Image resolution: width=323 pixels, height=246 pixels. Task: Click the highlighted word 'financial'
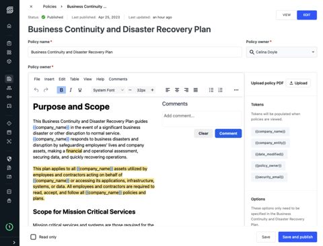click(x=74, y=151)
